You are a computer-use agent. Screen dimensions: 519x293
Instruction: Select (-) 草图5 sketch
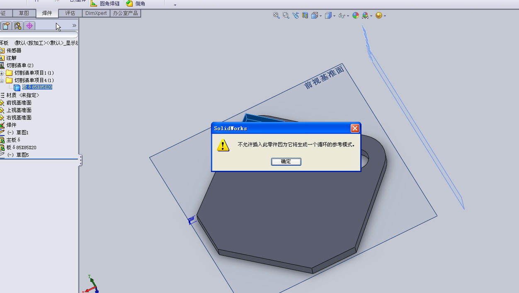pos(18,155)
